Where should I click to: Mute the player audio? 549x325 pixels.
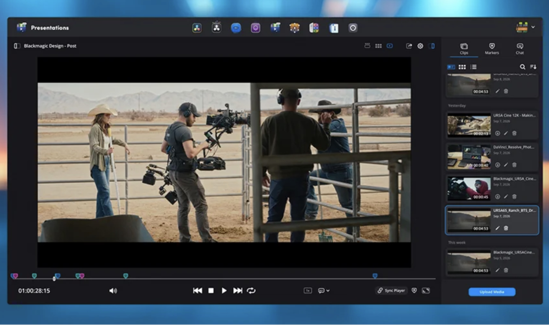pyautogui.click(x=113, y=291)
